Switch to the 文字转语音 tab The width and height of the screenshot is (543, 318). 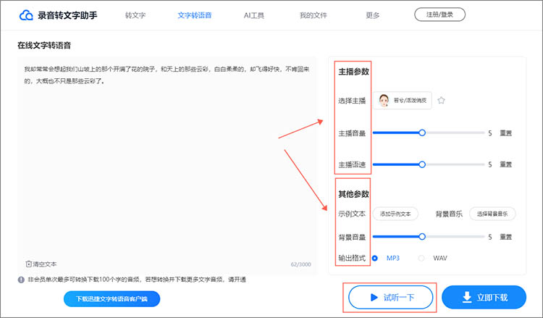(x=194, y=15)
